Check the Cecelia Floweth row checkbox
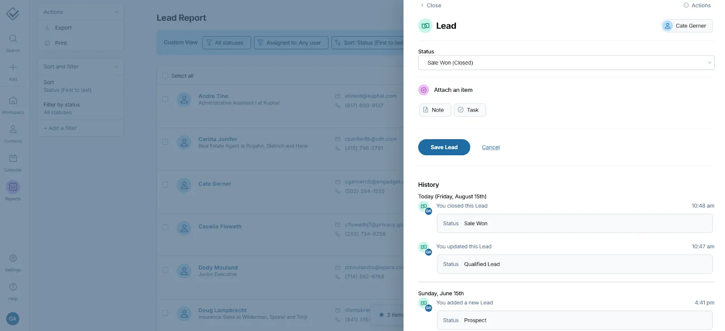Screen dimensions: 725x331 click(x=165, y=227)
